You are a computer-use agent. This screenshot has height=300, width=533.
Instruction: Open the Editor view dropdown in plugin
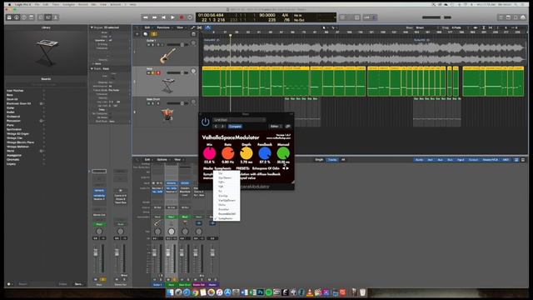[275, 126]
